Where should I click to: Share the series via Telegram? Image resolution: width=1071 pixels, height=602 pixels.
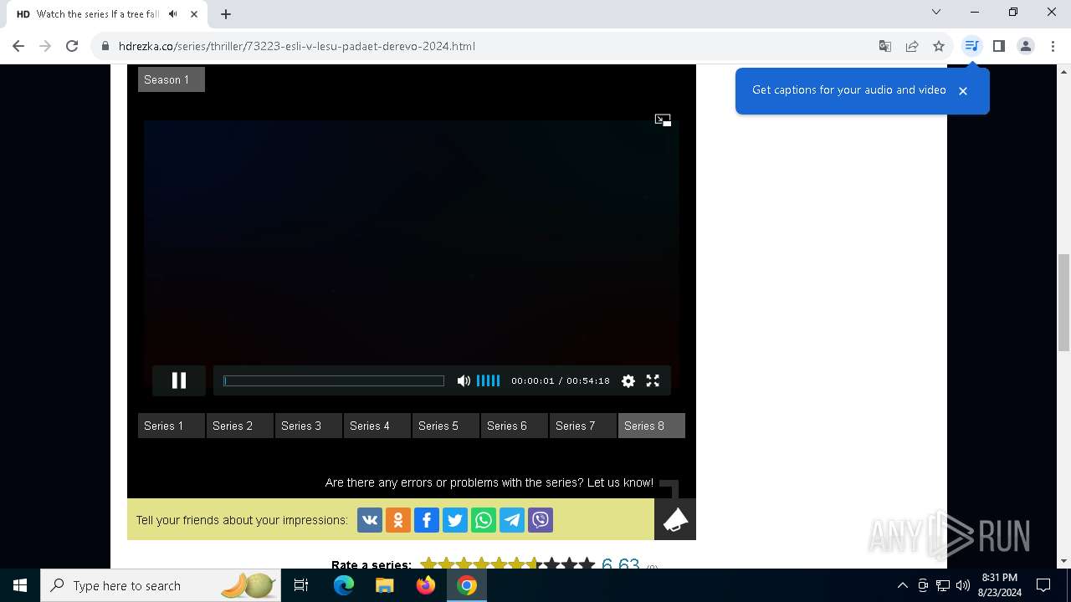512,520
